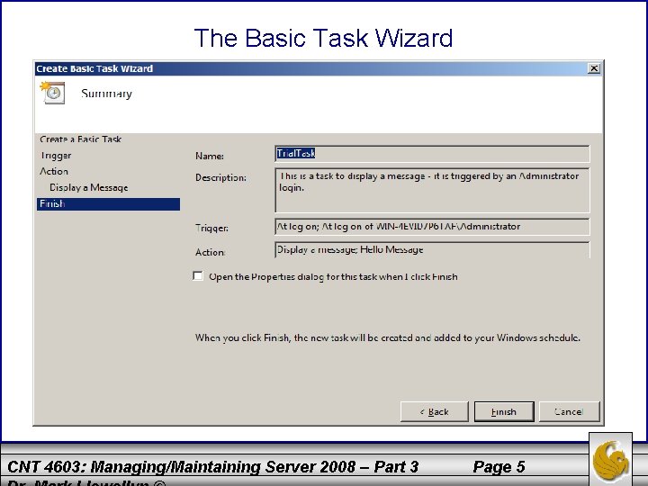
Task: Click the task scheduler clock icon
Action: [52, 93]
